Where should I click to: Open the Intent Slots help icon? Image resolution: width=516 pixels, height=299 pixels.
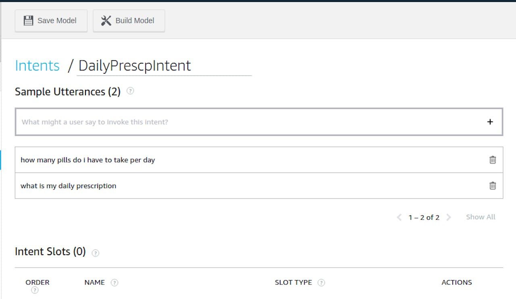[96, 253]
